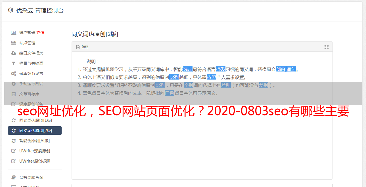Open 智能伪原创[AI版] in the sidebar
The height and width of the screenshot is (187, 366).
point(35,141)
